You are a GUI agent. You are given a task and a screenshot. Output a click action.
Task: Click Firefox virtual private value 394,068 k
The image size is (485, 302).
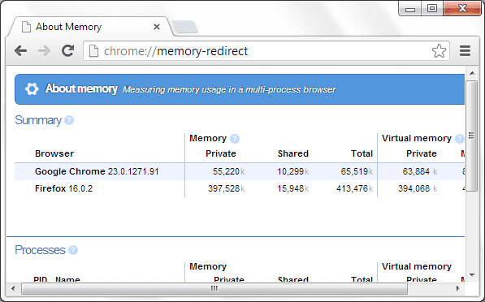pos(418,188)
